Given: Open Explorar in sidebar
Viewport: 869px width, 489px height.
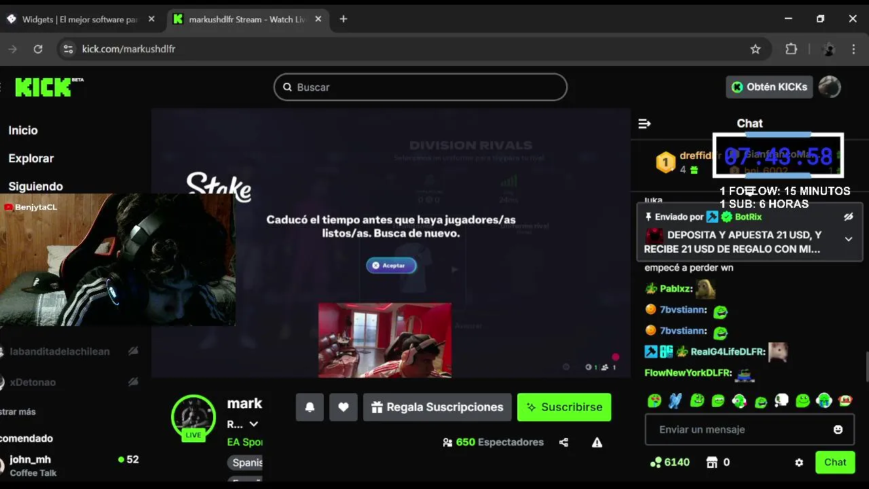Looking at the screenshot, I should click(x=31, y=158).
